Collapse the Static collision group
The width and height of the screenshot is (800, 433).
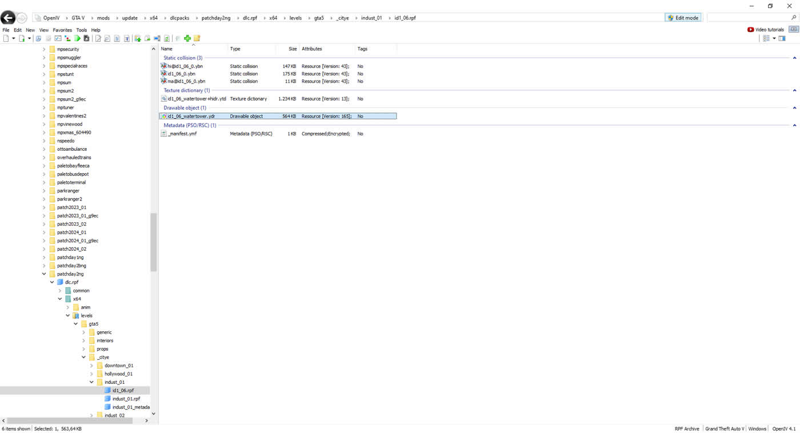pos(794,58)
